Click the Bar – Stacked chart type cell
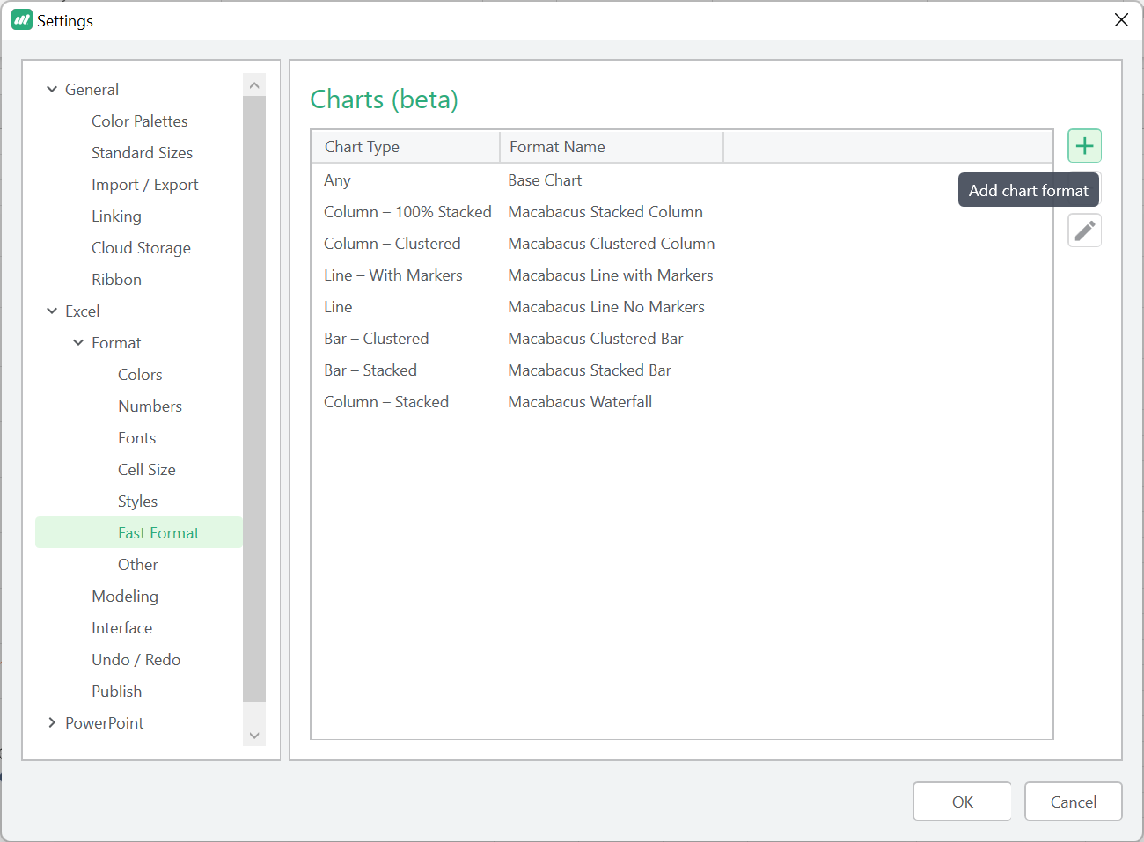 [370, 370]
